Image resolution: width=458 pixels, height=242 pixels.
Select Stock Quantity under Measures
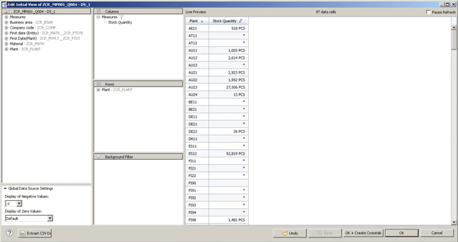pyautogui.click(x=120, y=23)
